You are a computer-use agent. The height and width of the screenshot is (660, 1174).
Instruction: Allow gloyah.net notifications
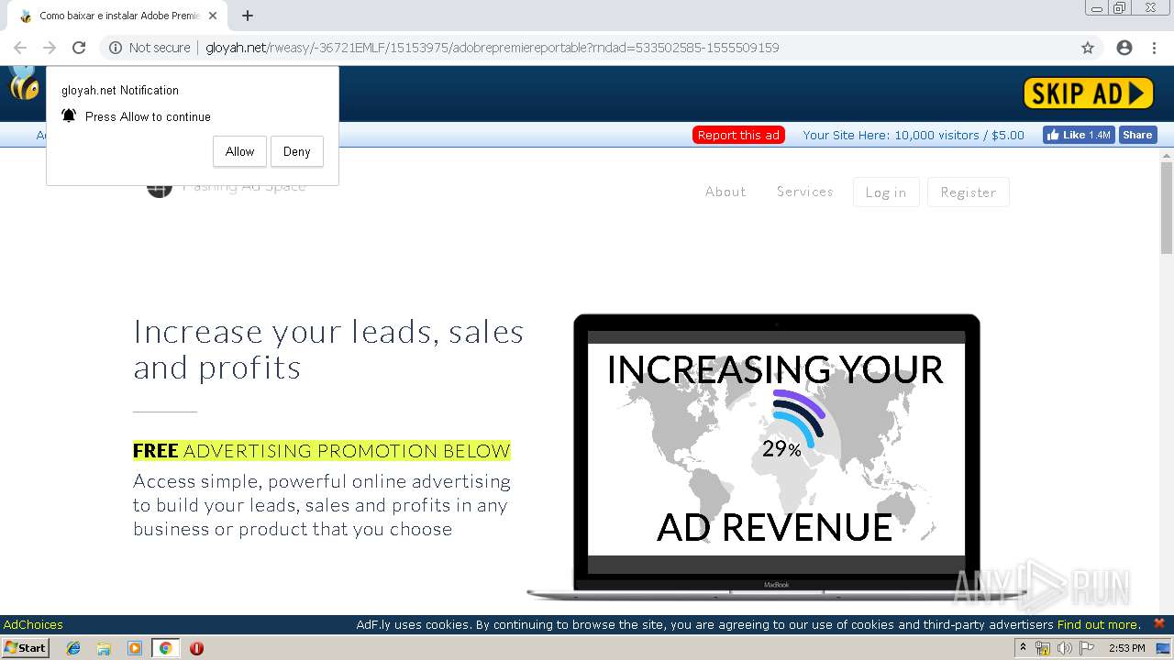pos(239,151)
